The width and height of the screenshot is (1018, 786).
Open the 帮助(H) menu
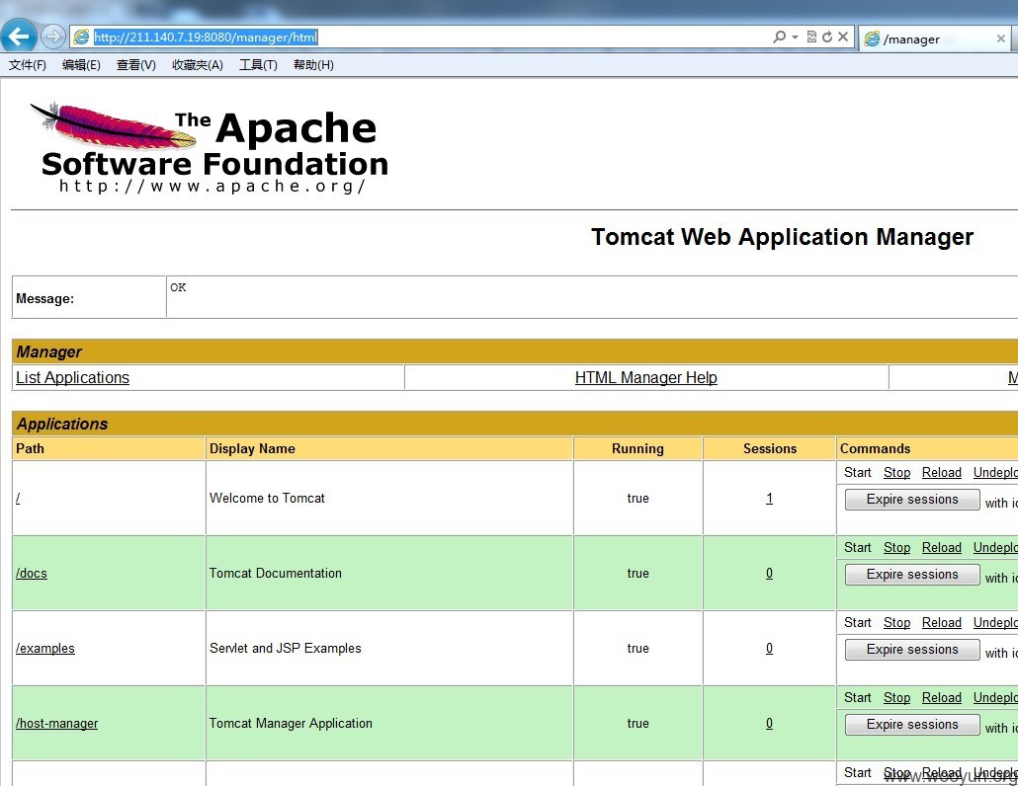313,65
